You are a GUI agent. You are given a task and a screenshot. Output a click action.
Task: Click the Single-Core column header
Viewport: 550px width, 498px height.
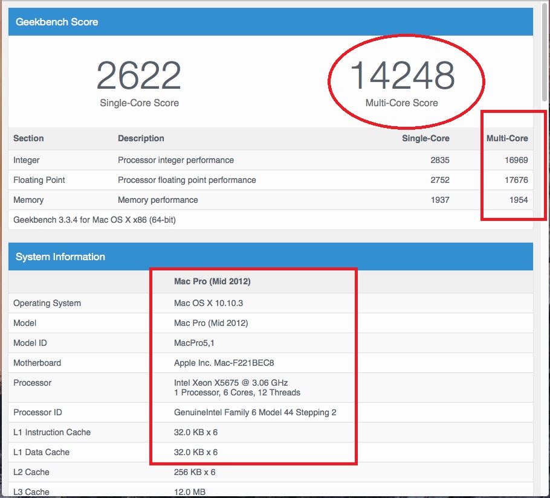pos(425,138)
